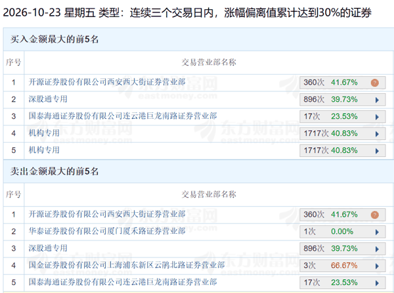Click the red 66.67% win rate value
The image size is (394, 293).
344,265
